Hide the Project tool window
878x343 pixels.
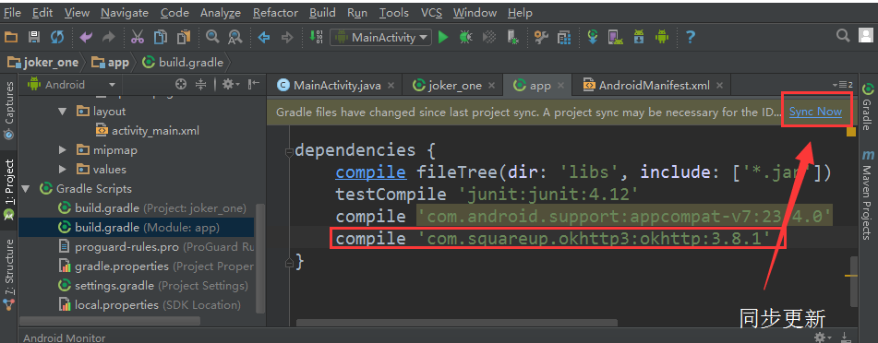pos(254,85)
